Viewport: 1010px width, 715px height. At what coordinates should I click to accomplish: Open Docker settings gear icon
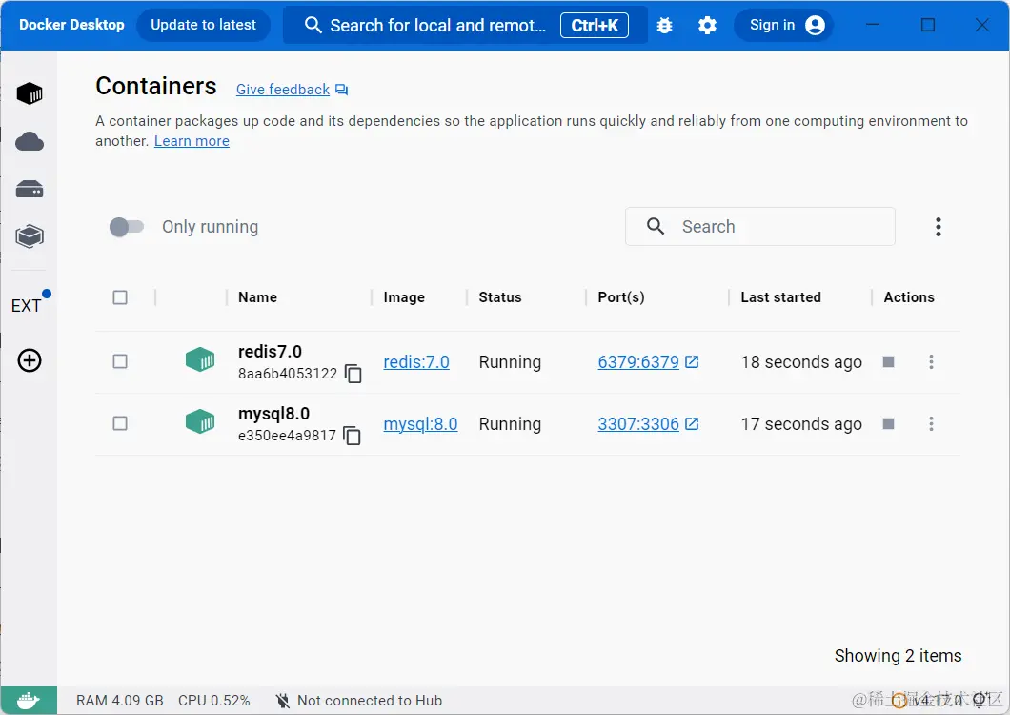point(707,25)
